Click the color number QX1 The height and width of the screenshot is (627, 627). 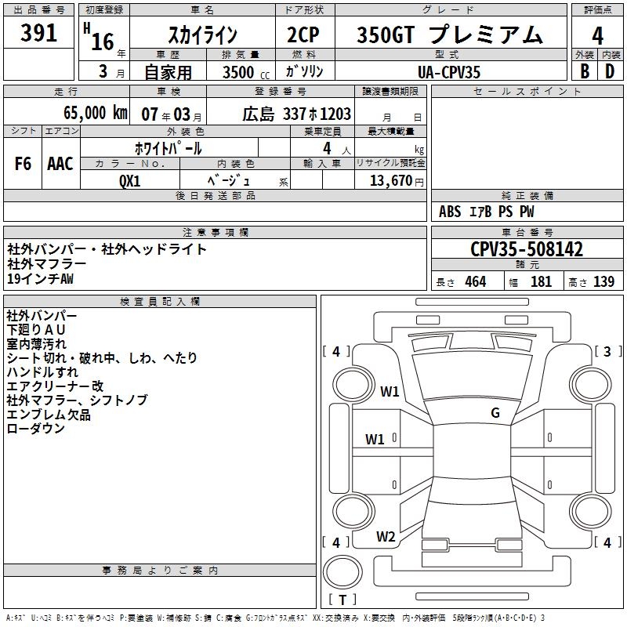coord(129,181)
